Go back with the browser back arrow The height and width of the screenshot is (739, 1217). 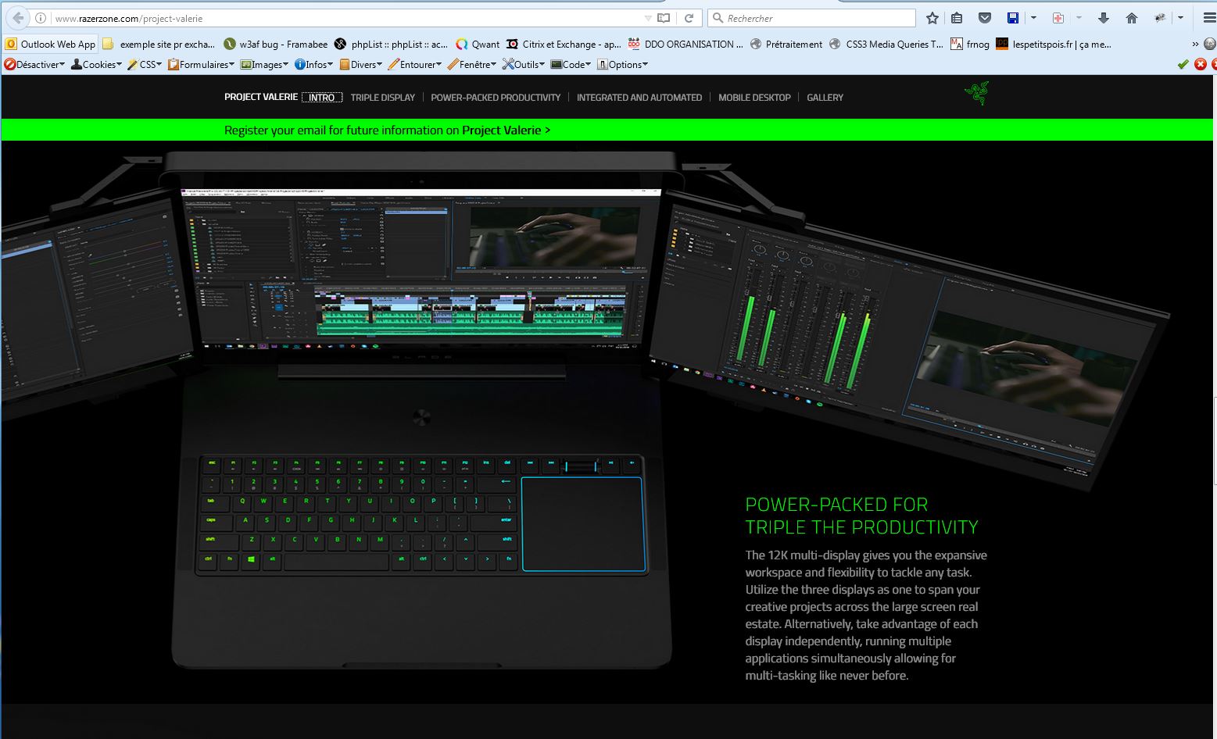click(18, 17)
